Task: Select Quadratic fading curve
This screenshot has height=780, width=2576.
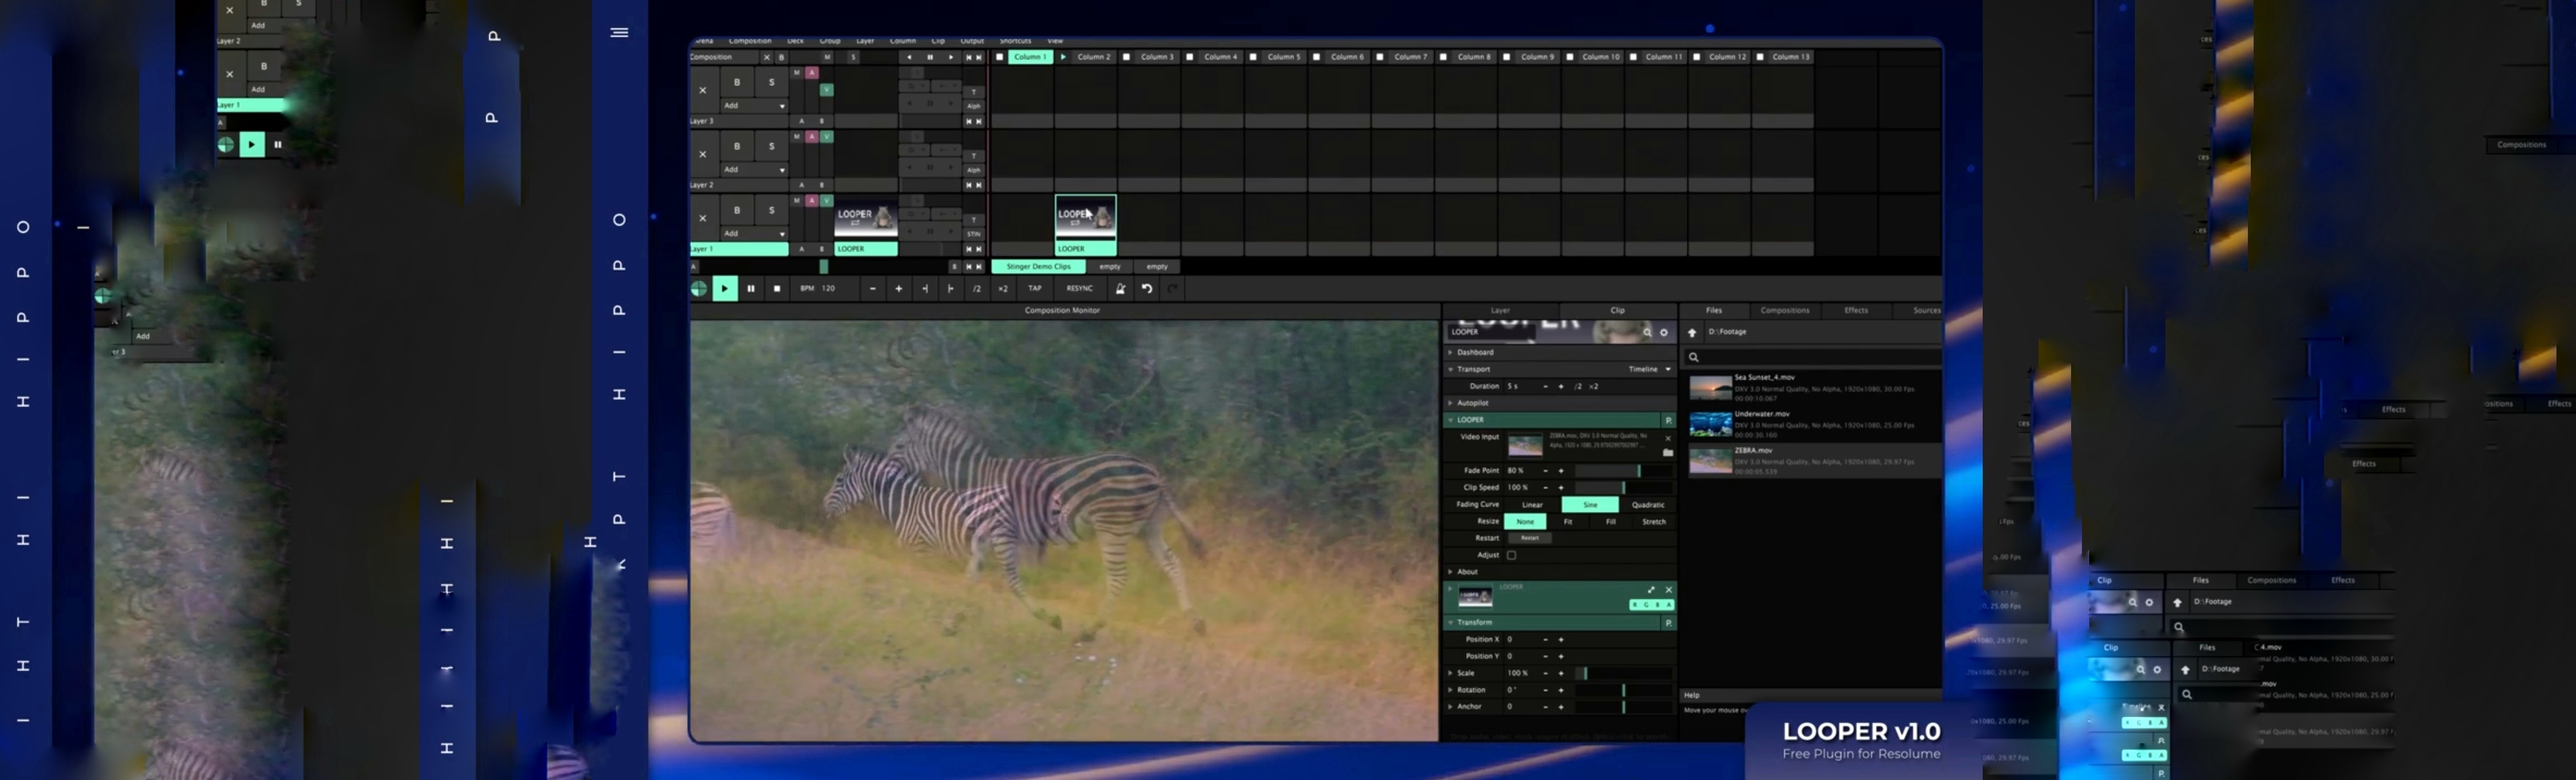Action: pyautogui.click(x=1648, y=505)
